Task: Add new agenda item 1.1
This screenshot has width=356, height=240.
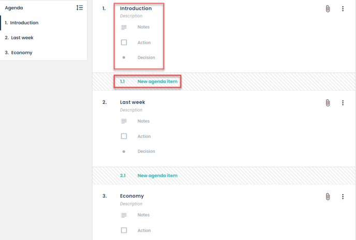Action: tap(157, 82)
